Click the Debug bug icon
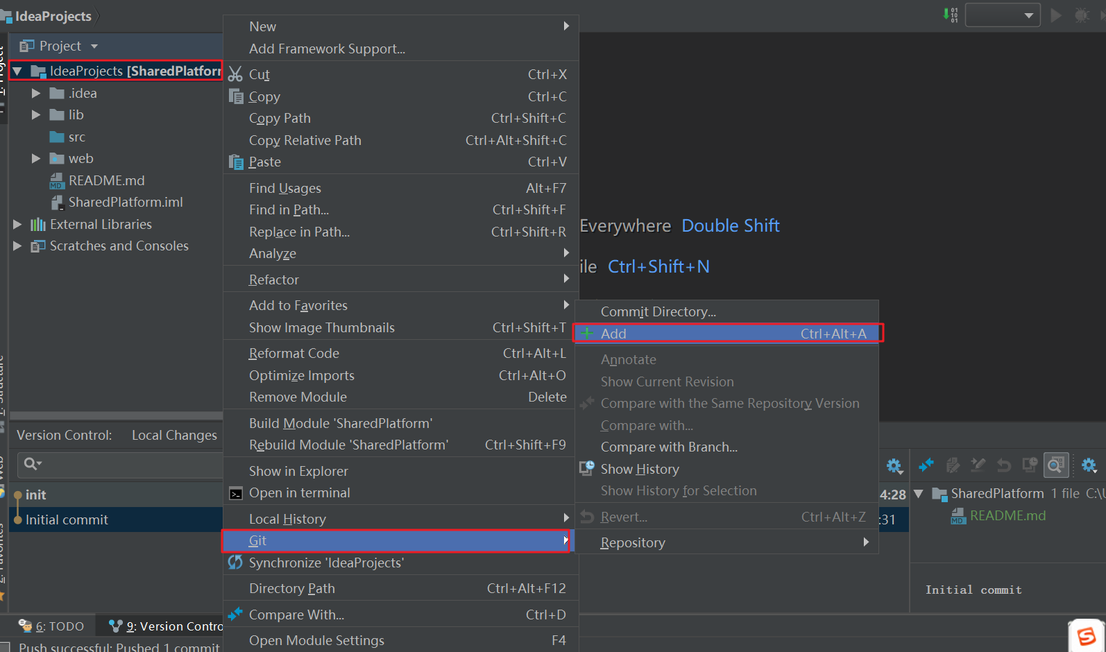The width and height of the screenshot is (1106, 652). [1082, 15]
